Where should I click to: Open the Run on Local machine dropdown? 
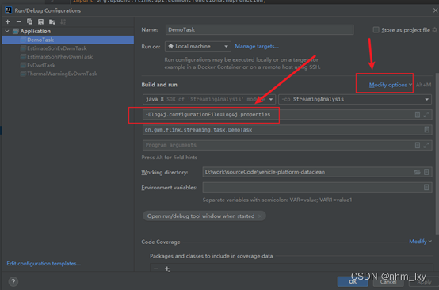tap(198, 46)
